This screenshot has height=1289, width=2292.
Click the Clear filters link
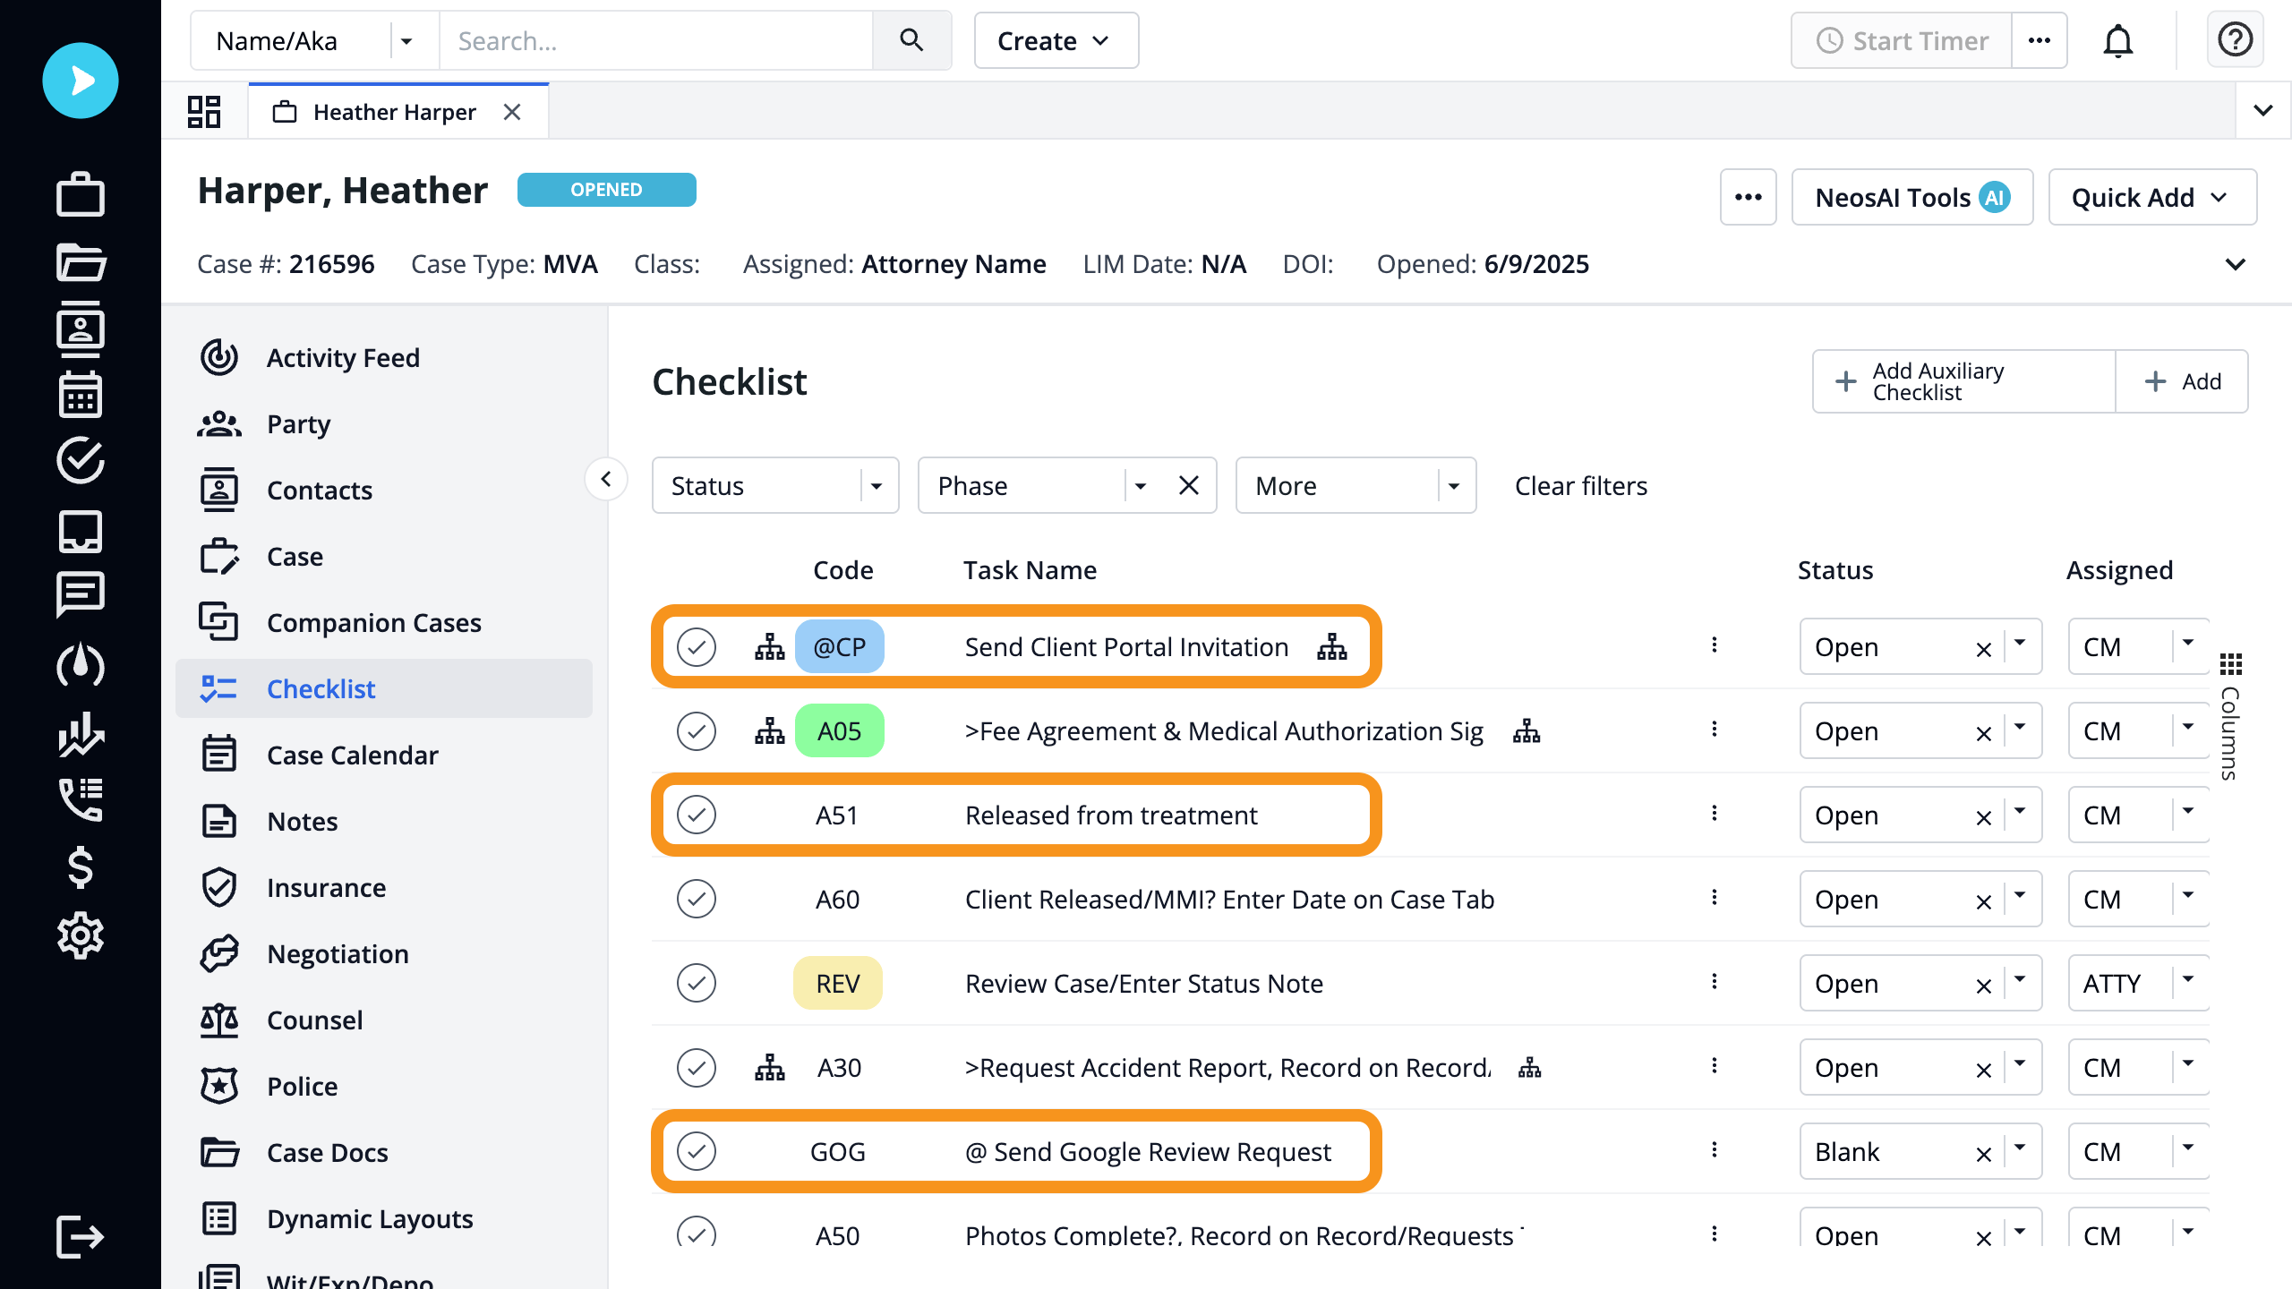point(1580,485)
